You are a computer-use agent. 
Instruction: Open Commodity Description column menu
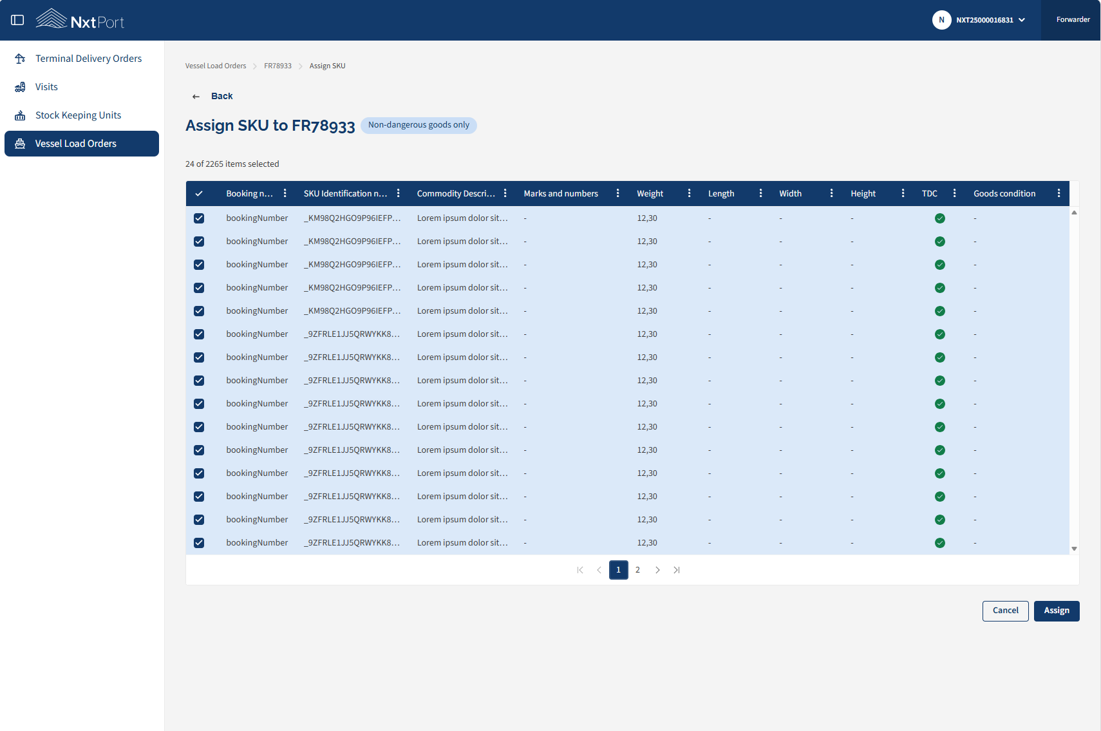click(x=505, y=193)
